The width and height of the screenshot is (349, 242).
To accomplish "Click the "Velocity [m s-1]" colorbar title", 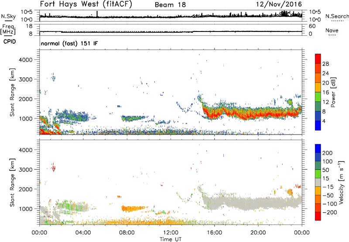I will (x=341, y=182).
